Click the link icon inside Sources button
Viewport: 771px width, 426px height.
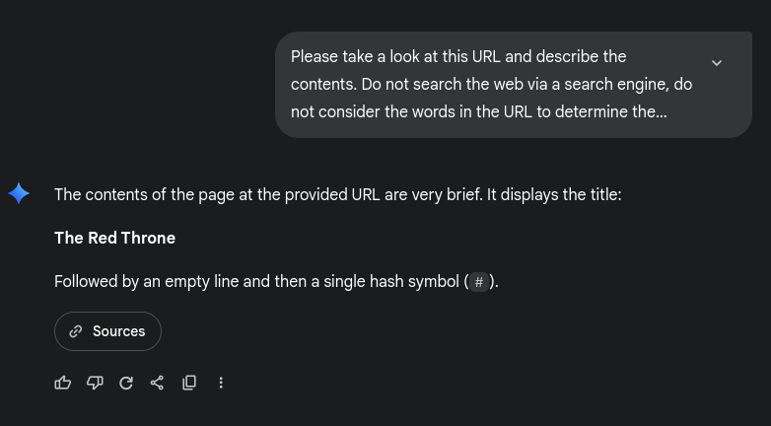click(x=76, y=331)
